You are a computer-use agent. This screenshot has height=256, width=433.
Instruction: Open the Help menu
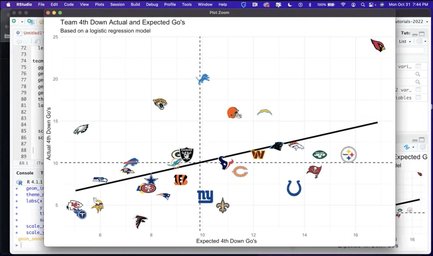223,4
